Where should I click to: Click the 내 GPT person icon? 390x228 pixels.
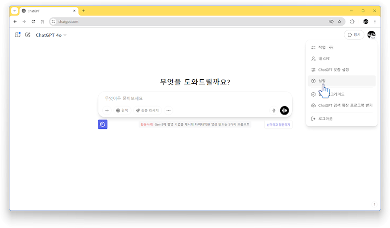click(x=313, y=58)
